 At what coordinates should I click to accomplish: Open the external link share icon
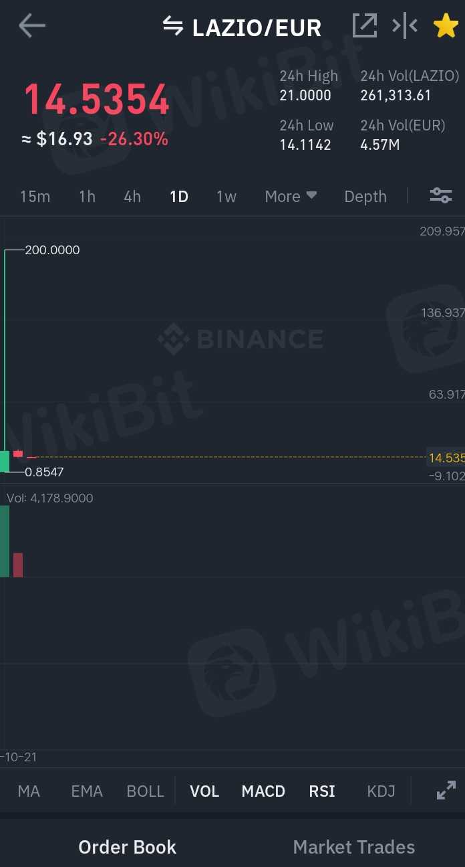pyautogui.click(x=365, y=26)
